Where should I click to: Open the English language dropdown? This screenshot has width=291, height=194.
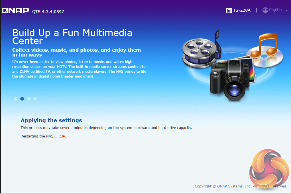[x=275, y=10]
